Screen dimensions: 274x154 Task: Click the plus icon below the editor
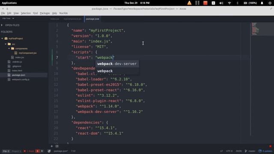pos(52,146)
